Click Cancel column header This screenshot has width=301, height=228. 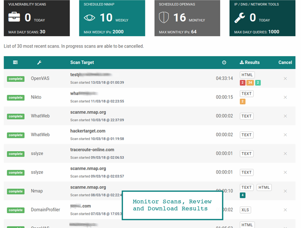[x=285, y=62]
